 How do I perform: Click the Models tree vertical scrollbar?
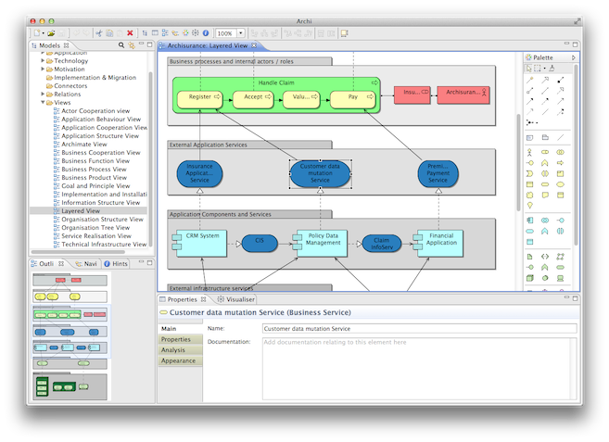pos(151,158)
